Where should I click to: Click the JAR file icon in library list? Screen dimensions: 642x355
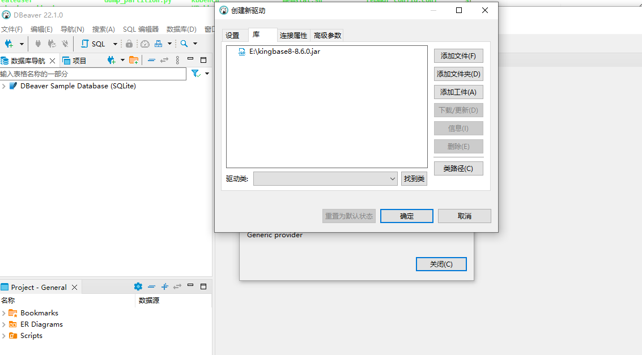pyautogui.click(x=242, y=52)
